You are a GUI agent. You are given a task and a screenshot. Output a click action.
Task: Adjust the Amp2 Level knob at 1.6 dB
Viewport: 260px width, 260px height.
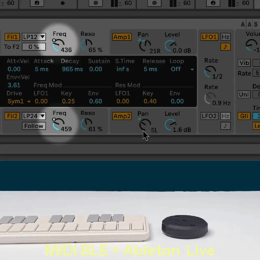pyautogui.click(x=171, y=125)
